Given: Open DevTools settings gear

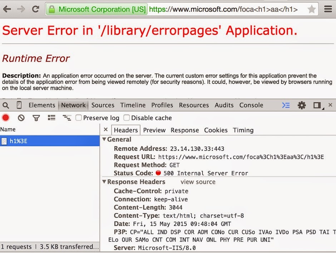Looking at the screenshot, I should (302, 105).
